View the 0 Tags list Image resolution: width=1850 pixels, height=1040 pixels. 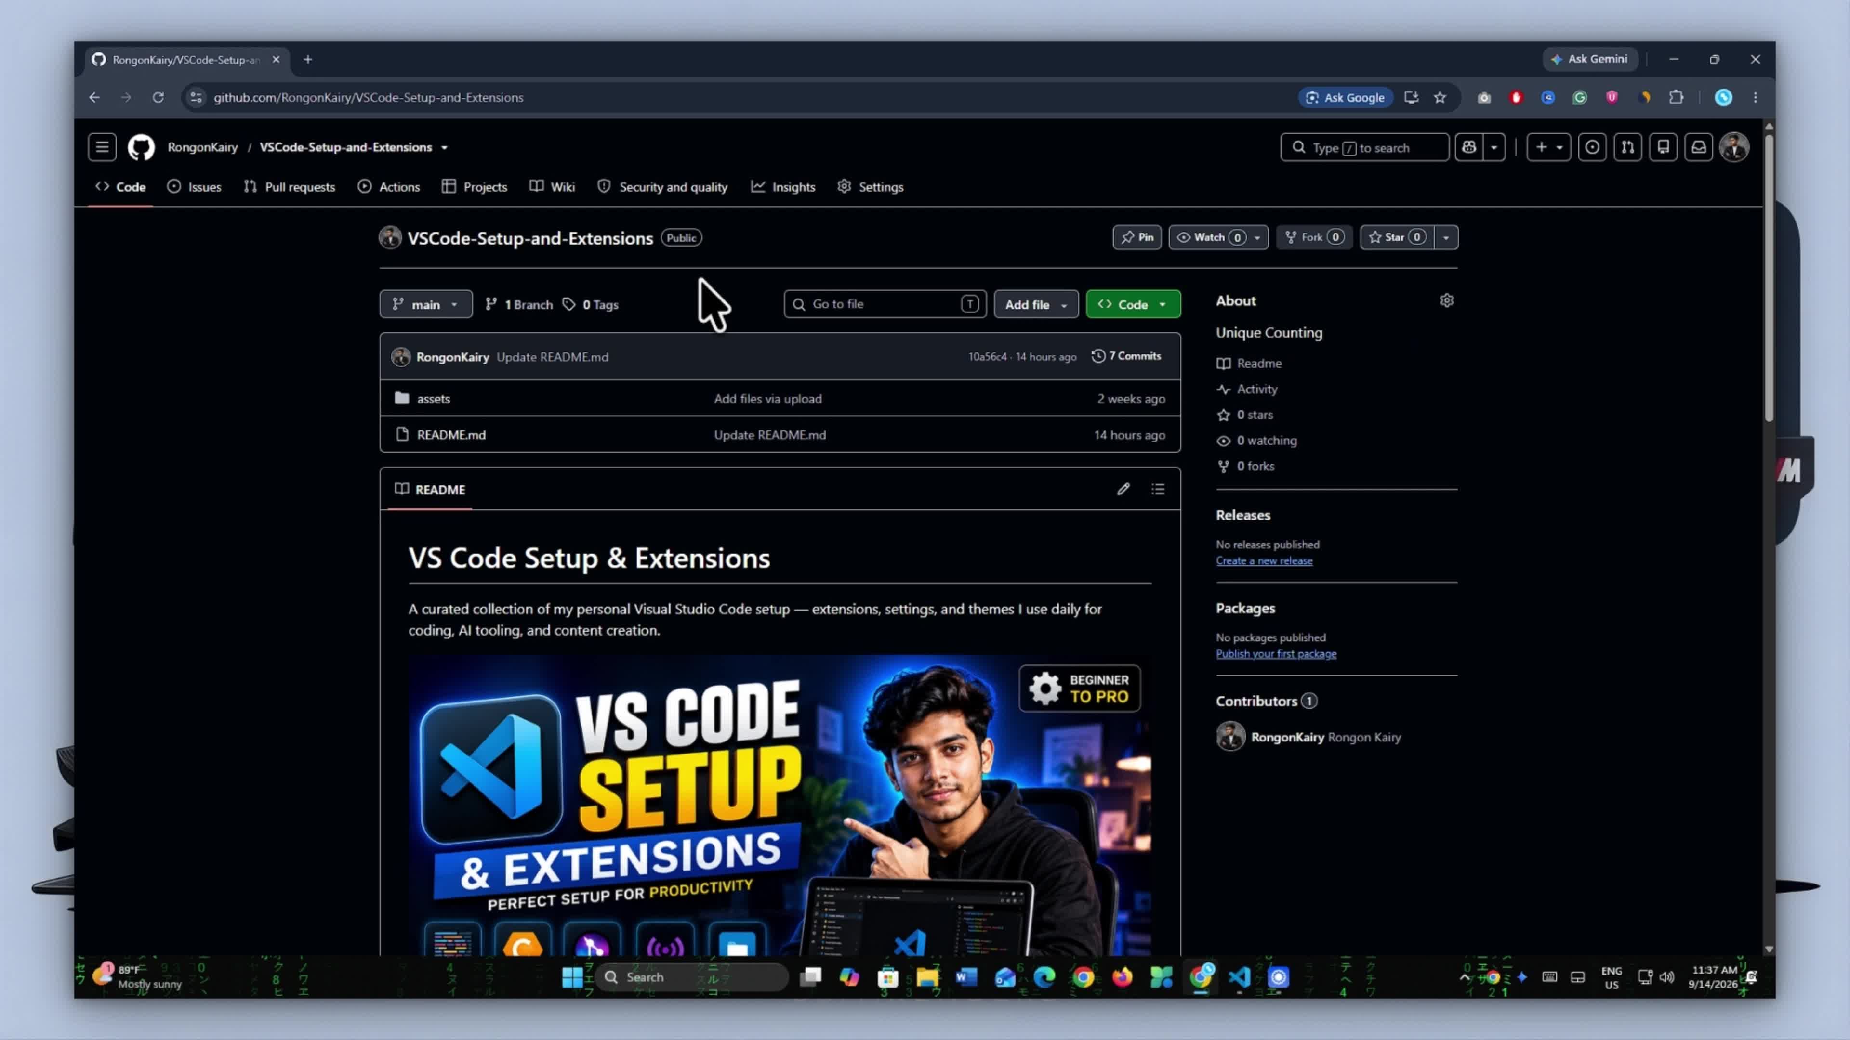pos(590,304)
